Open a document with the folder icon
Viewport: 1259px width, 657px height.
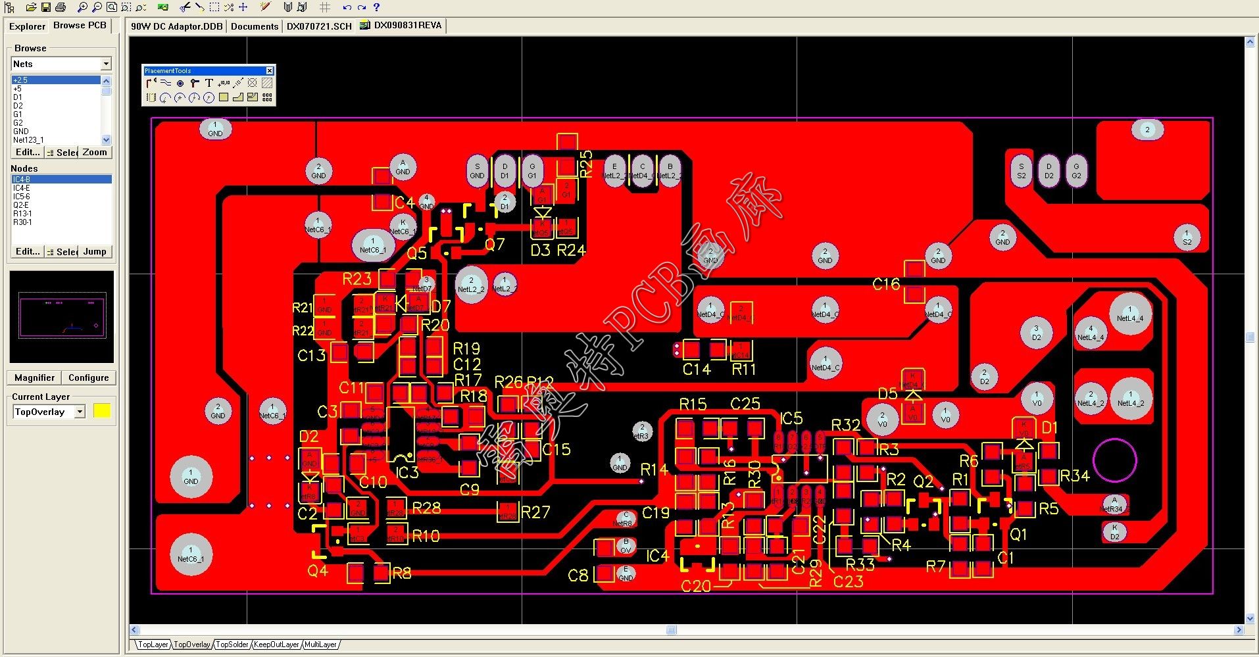pyautogui.click(x=31, y=7)
